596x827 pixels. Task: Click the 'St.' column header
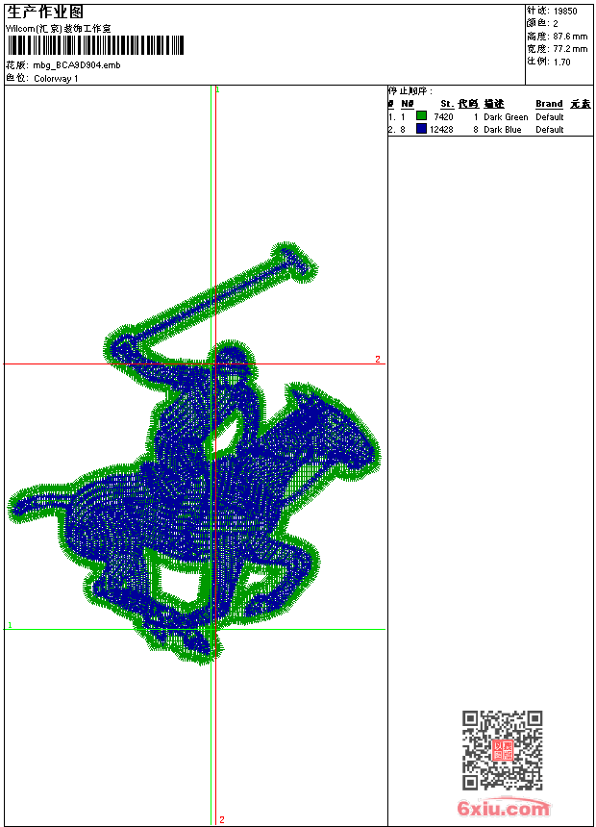(447, 104)
